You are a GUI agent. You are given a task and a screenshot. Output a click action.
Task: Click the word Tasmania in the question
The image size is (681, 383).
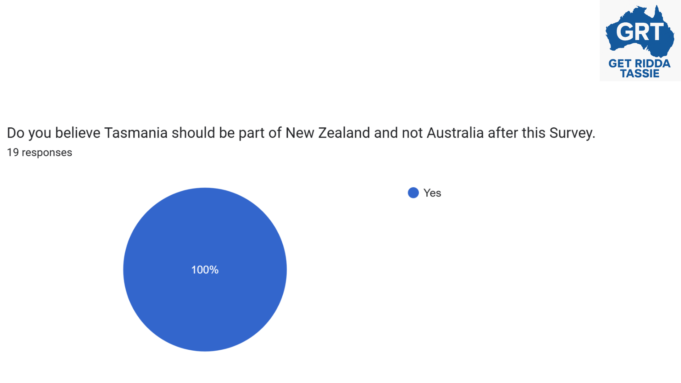(x=136, y=133)
